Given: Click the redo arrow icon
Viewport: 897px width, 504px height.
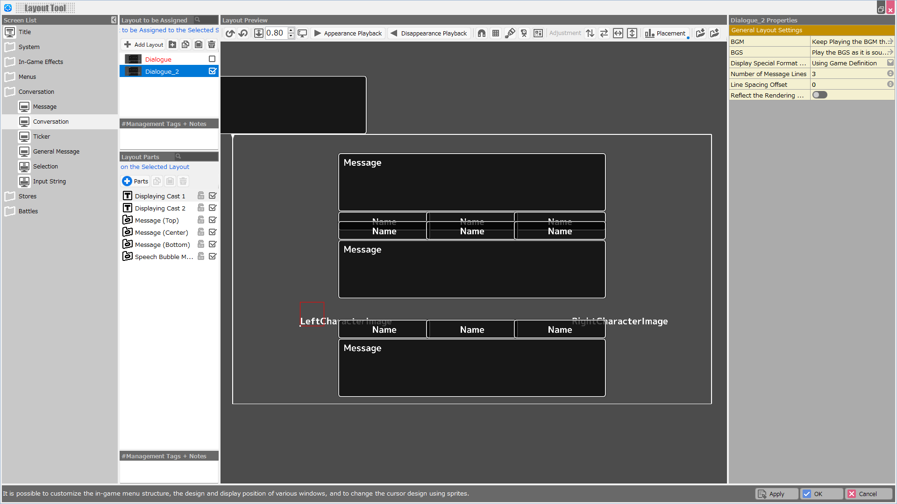Looking at the screenshot, I should pyautogui.click(x=243, y=33).
